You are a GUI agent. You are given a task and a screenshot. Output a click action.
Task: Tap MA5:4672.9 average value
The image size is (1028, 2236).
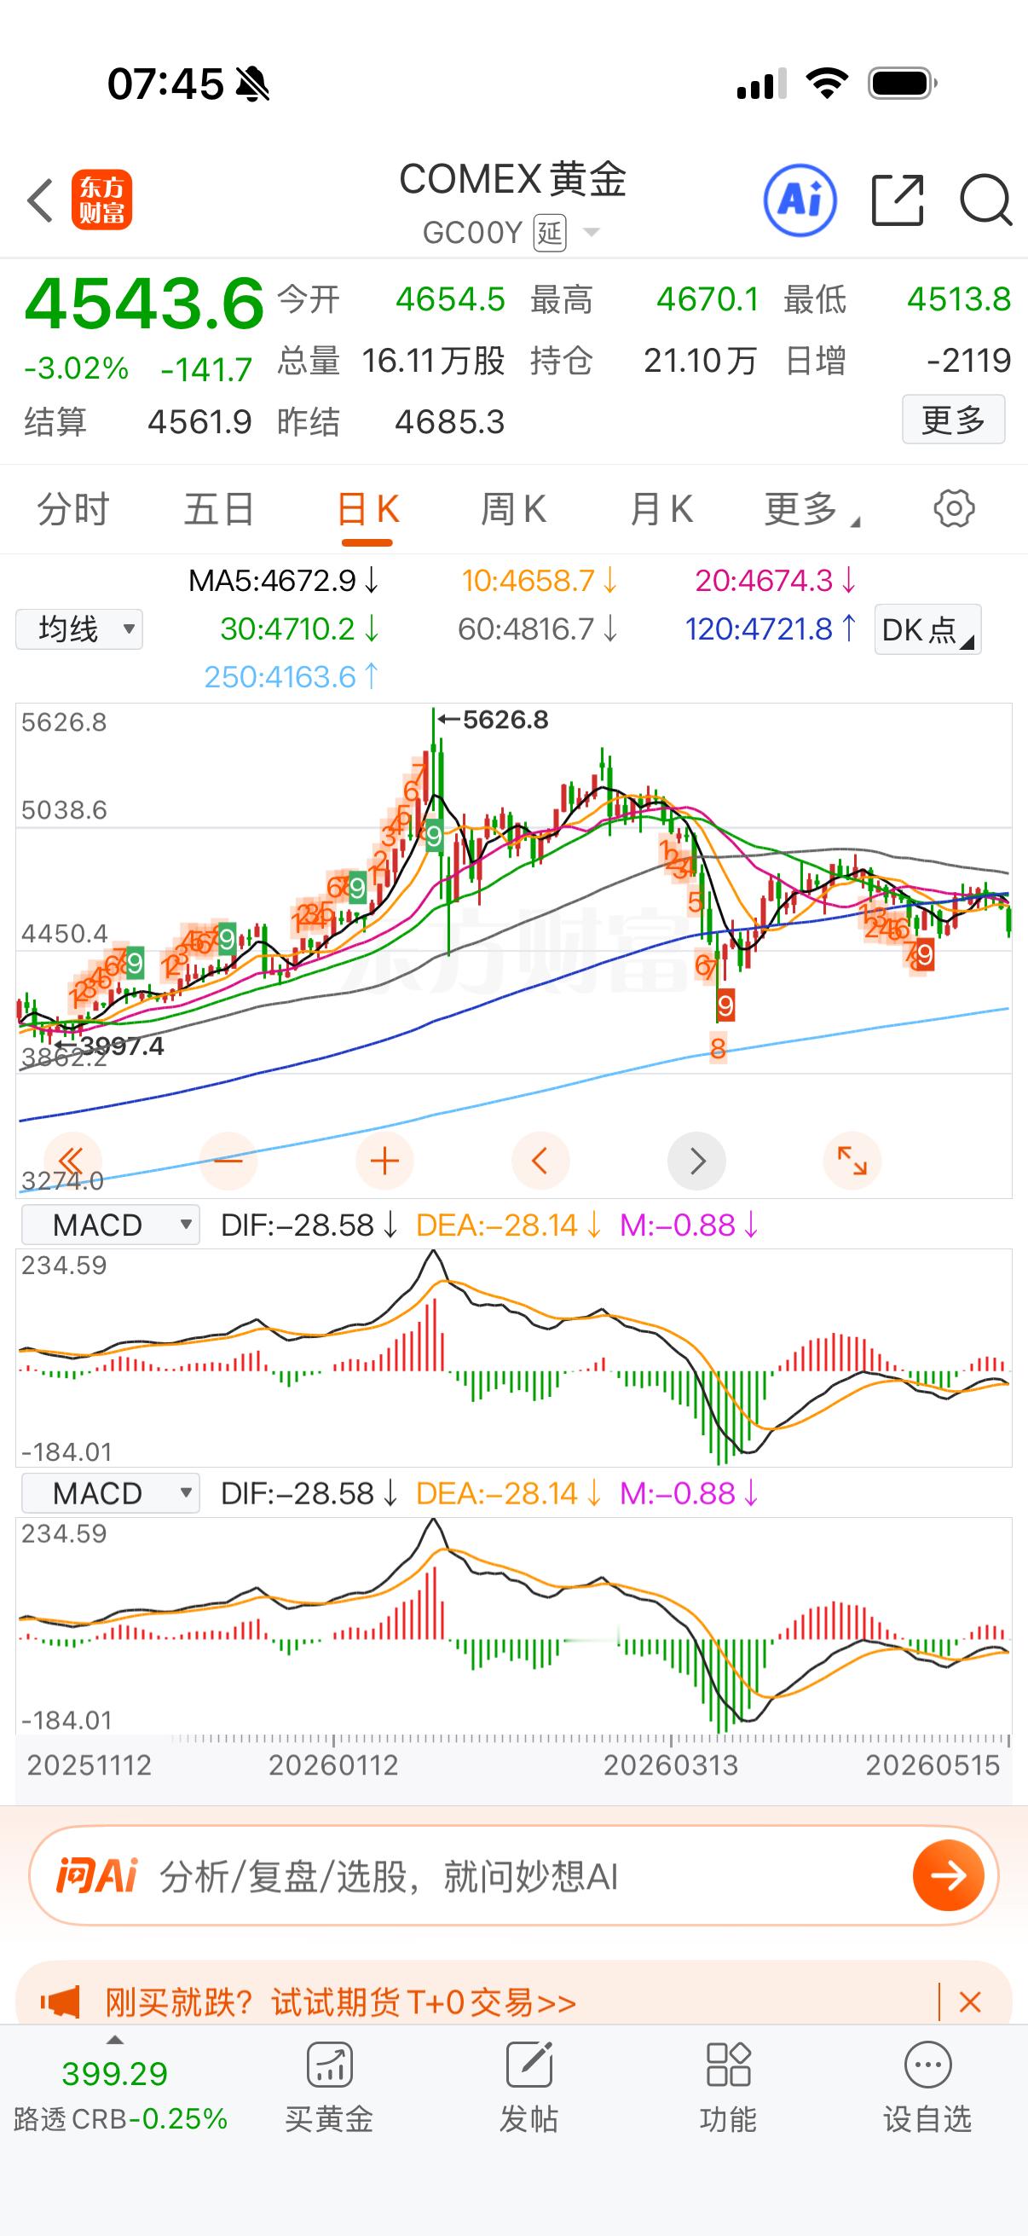tap(284, 580)
